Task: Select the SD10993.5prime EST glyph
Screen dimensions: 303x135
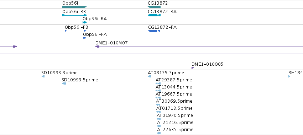Action: (64, 83)
